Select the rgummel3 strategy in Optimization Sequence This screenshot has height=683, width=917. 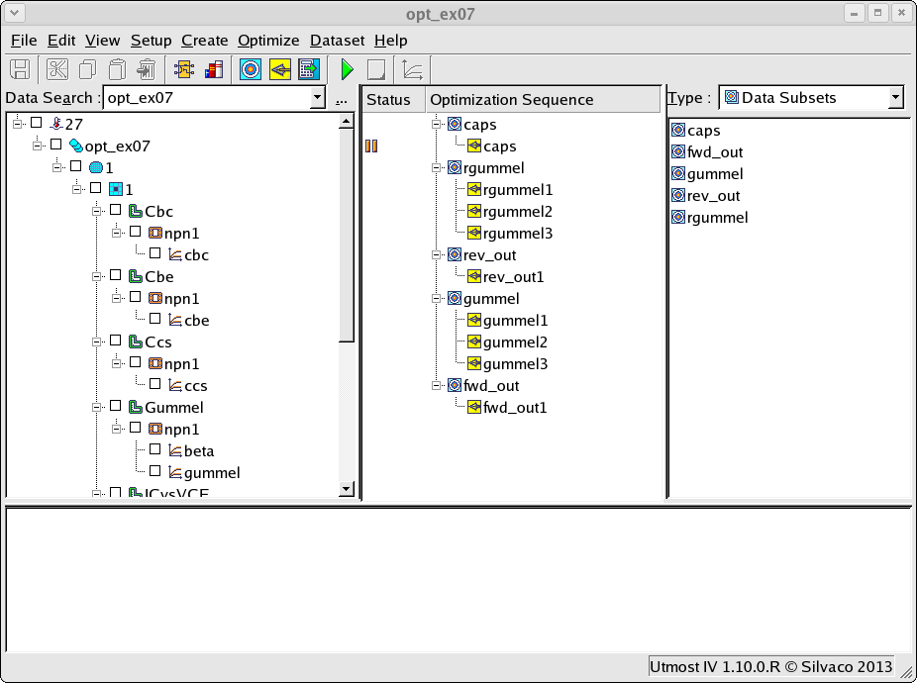(510, 234)
